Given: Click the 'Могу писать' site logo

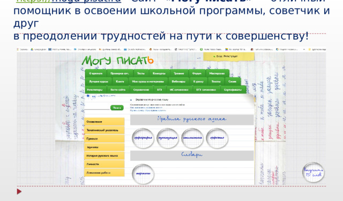Looking at the screenshot, I should tap(118, 60).
